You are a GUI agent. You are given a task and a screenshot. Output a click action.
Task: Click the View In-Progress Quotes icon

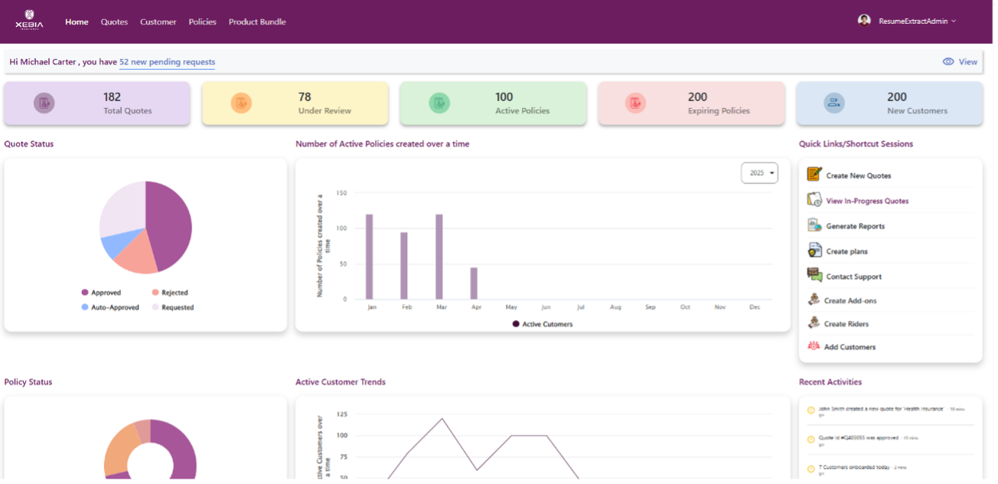814,200
